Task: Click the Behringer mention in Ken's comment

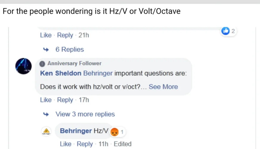Action: [98, 73]
